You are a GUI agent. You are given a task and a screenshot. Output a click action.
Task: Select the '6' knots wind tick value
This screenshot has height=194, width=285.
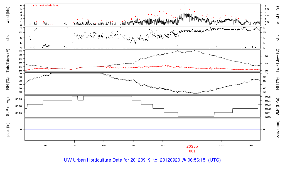(x=21, y=6)
